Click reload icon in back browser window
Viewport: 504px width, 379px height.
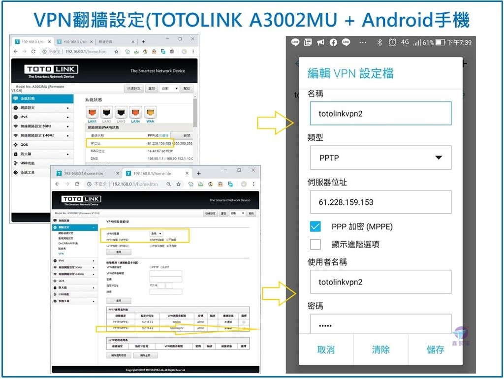pos(33,51)
